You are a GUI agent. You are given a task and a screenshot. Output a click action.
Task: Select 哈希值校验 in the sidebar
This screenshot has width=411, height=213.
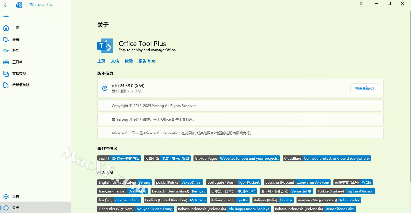point(35,85)
